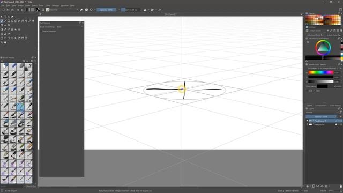Viewport: 343px width, 193px height.
Task: Open the Settings menu
Action: (56, 5)
